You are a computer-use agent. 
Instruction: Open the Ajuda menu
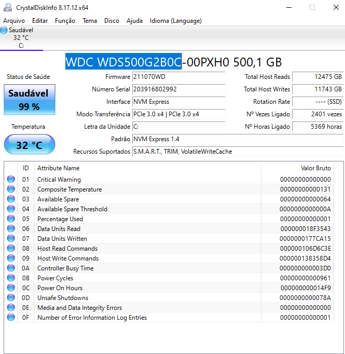click(x=134, y=21)
